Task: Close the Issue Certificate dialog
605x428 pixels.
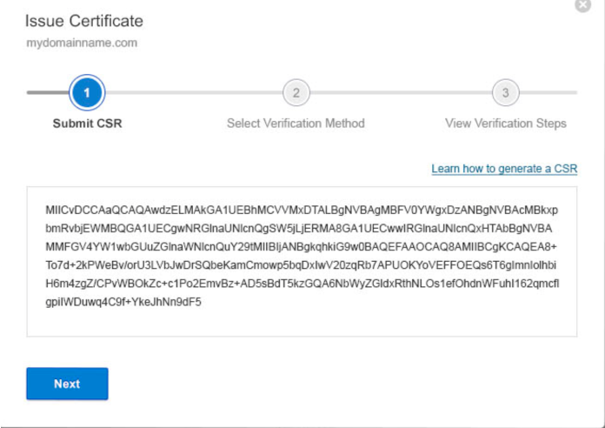Action: point(582,4)
